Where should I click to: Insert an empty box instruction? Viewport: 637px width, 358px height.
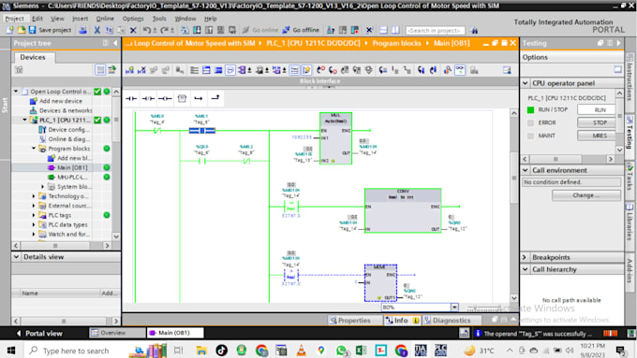click(x=182, y=98)
